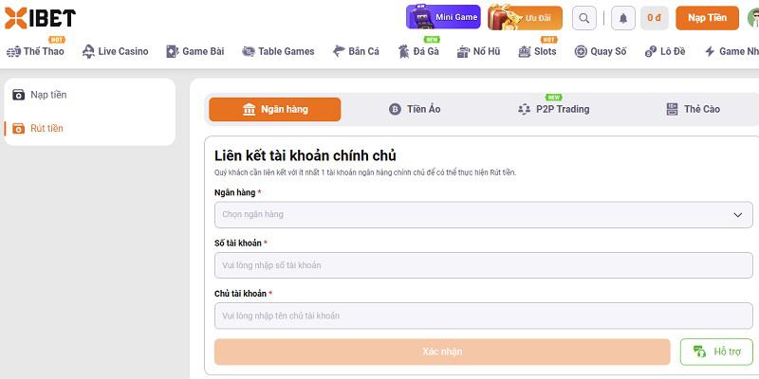Select the Thẻ Cào tab

[x=693, y=109]
